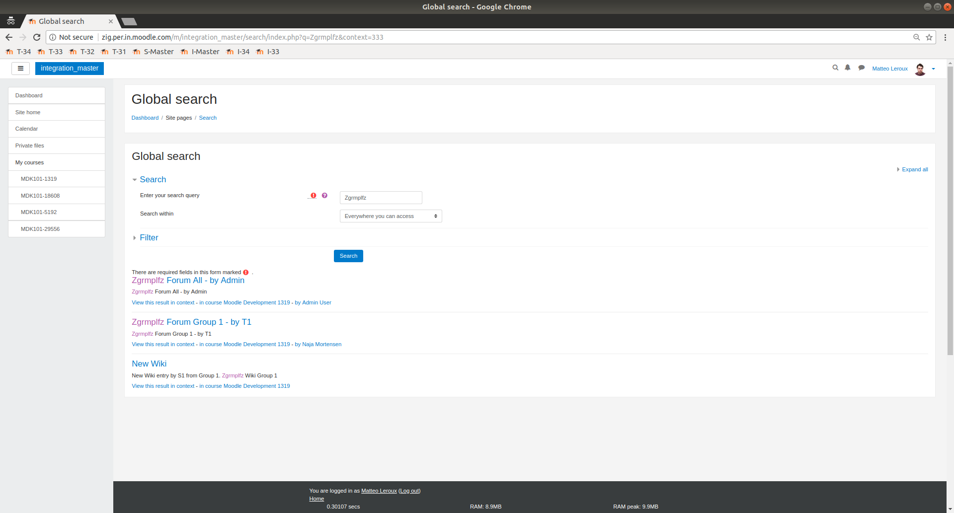View New Wiki result in context
The image size is (954, 513).
[x=163, y=386]
